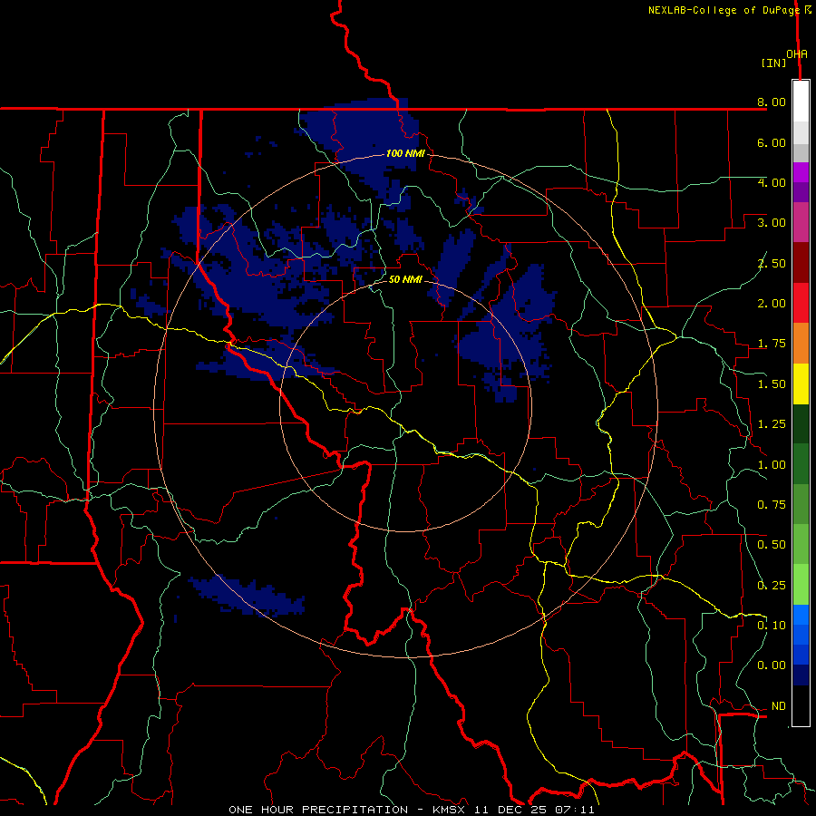Pick the green swatch below 1.00

pyautogui.click(x=801, y=464)
